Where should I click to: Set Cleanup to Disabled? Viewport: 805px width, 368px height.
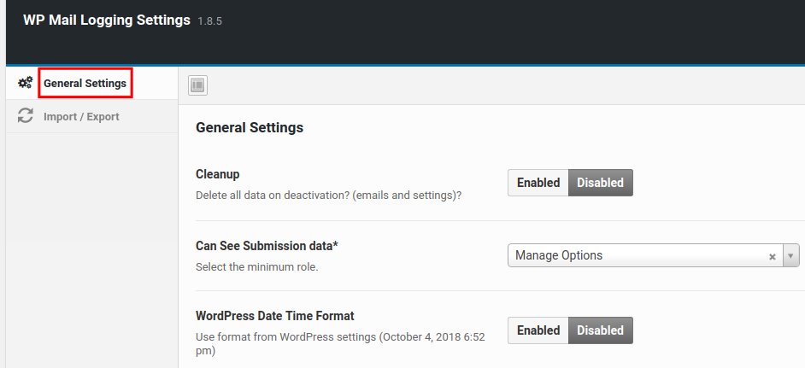(600, 183)
